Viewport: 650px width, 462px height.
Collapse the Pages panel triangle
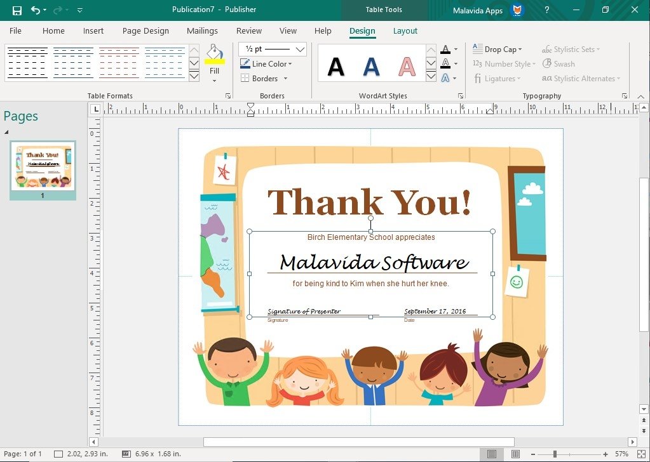tap(6, 132)
